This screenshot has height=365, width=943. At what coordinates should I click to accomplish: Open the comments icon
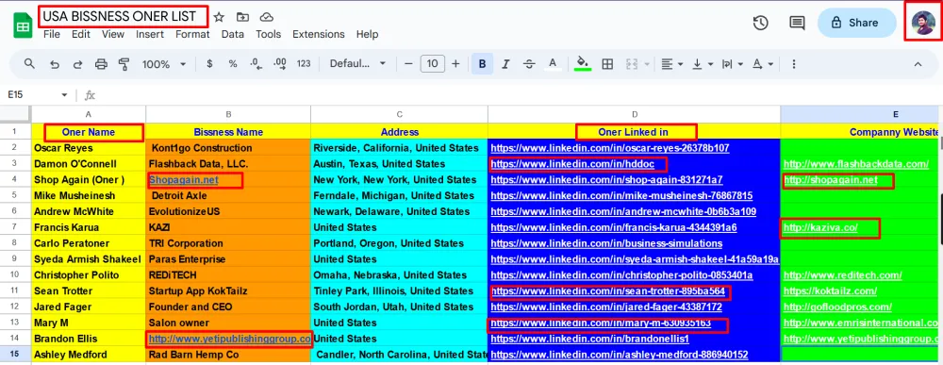(x=797, y=23)
